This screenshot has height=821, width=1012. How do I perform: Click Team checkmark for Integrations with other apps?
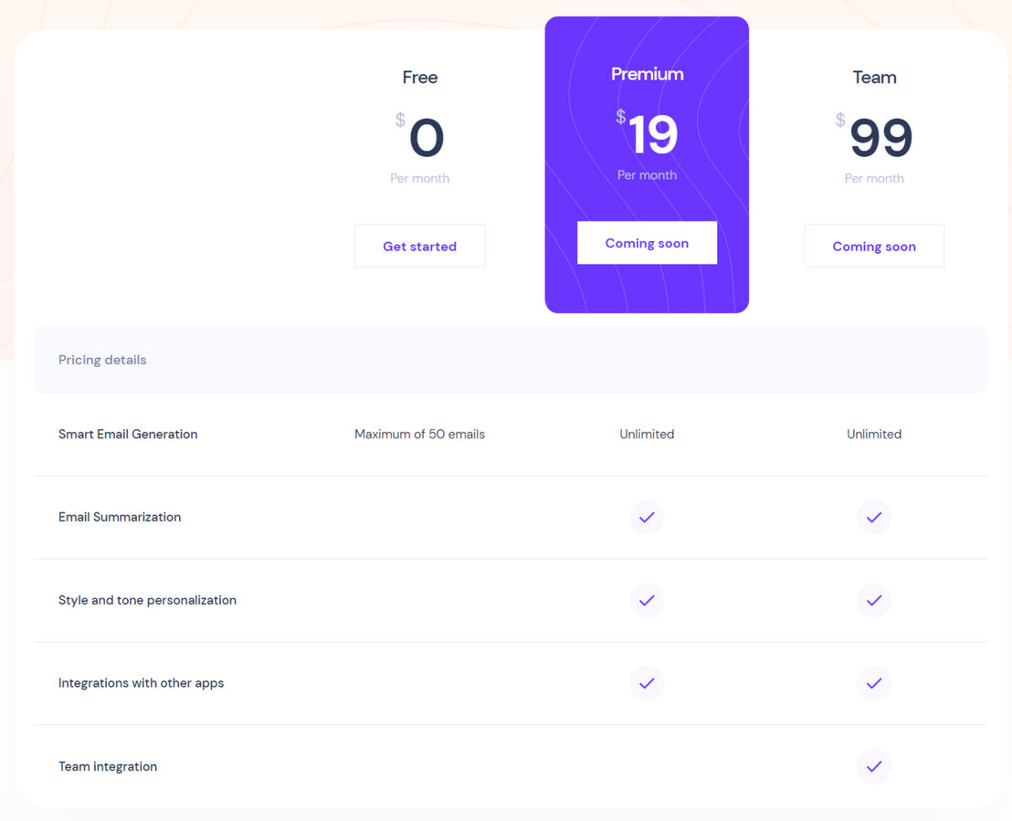tap(874, 683)
